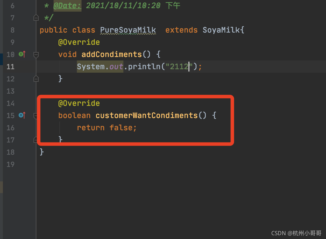Click the void keyword on line 10
The width and height of the screenshot is (326, 239).
pyautogui.click(x=67, y=54)
